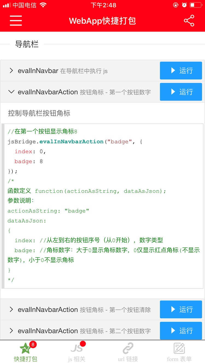Open the form 表单 edit icon
205x364 pixels.
[x=179, y=348]
